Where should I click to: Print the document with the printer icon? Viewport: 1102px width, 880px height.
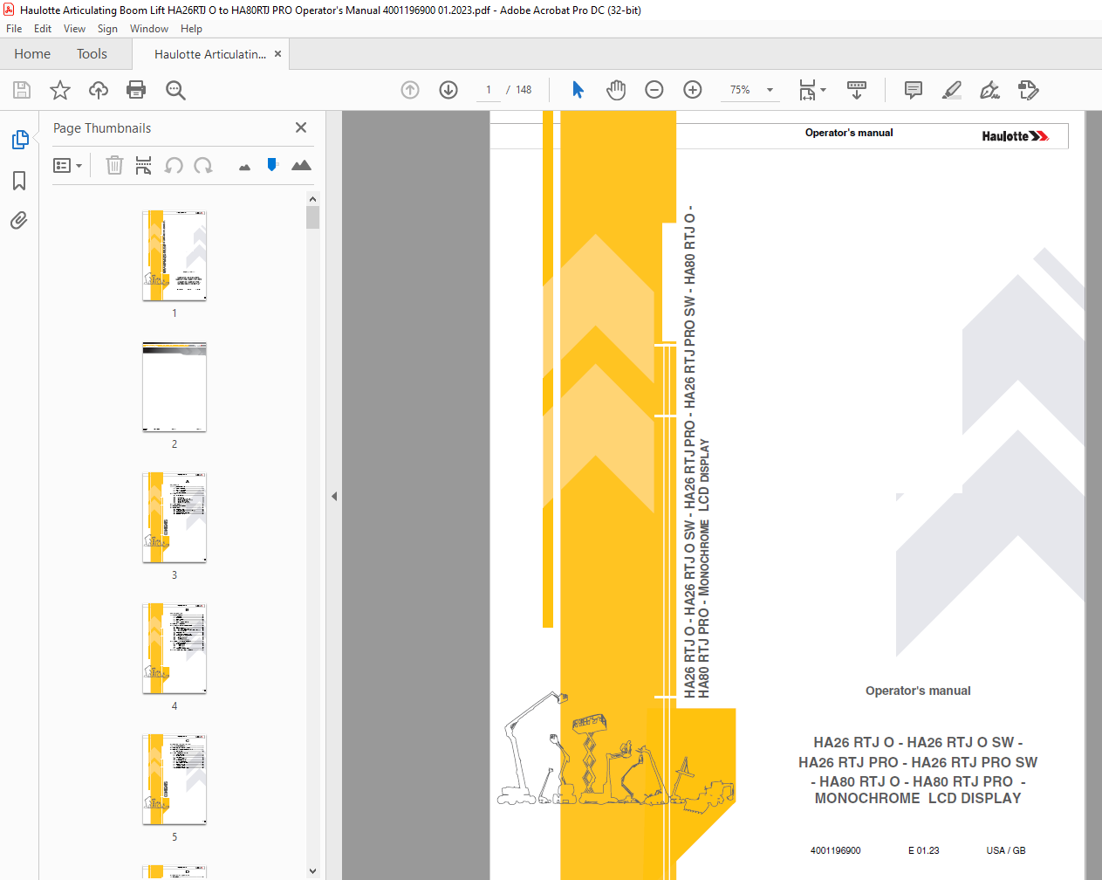(x=136, y=90)
